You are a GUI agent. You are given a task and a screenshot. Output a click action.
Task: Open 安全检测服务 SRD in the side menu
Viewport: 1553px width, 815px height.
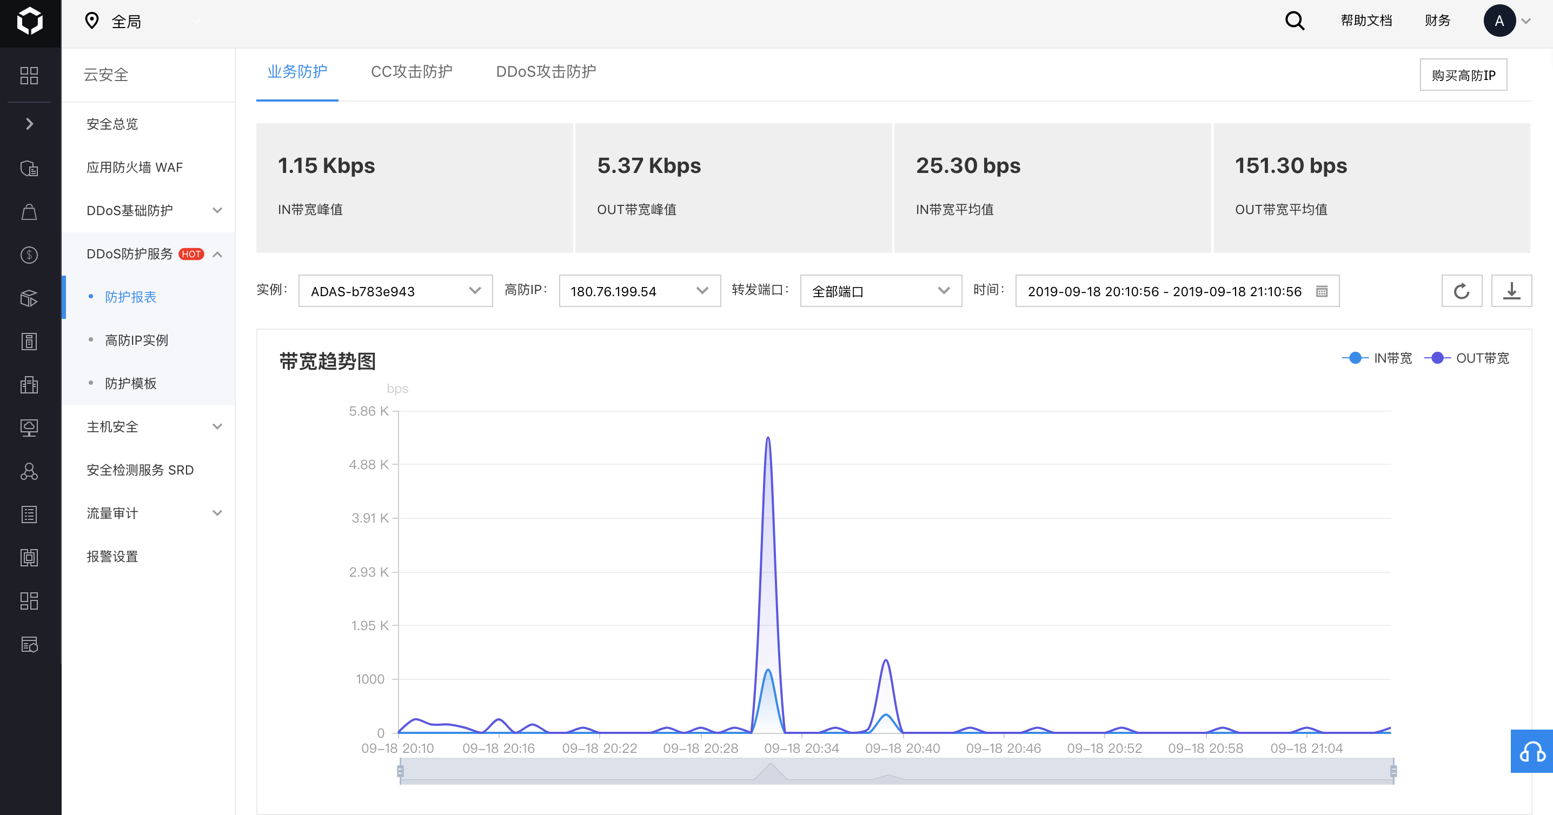140,470
